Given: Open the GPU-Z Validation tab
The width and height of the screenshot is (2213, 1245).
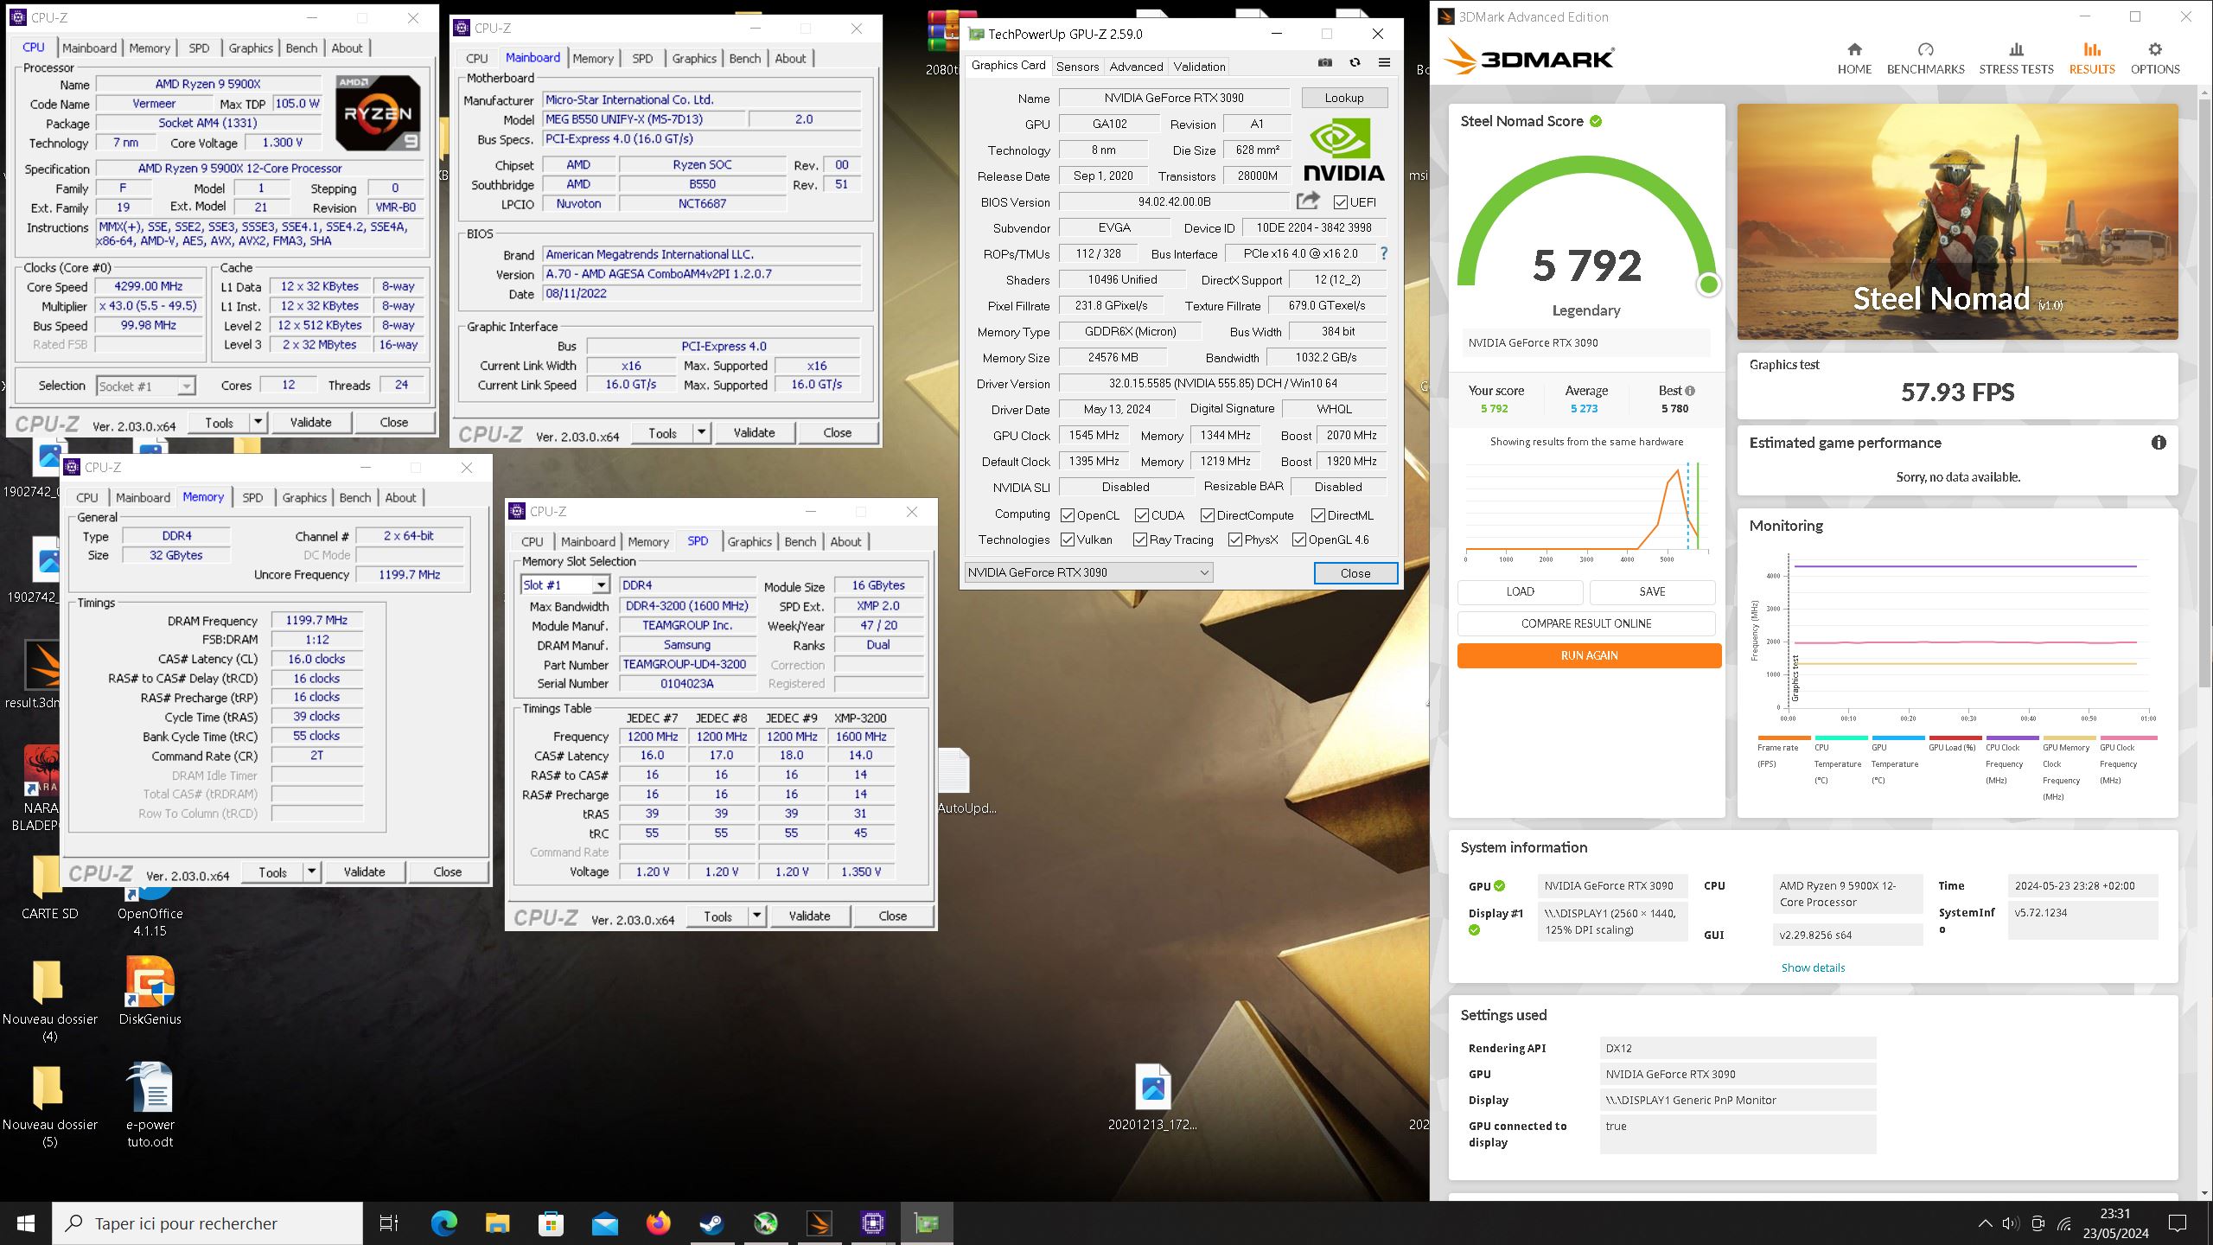Looking at the screenshot, I should (x=1199, y=67).
